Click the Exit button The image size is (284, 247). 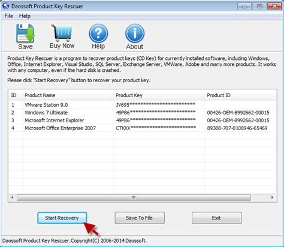click(x=216, y=218)
